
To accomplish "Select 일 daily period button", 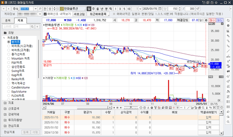I will pos(89,9).
